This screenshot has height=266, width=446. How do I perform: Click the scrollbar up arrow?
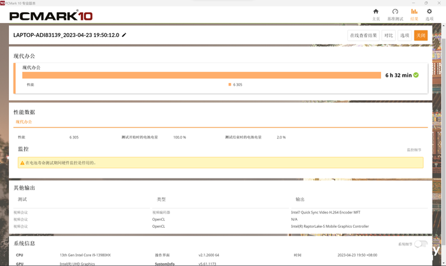click(443, 26)
